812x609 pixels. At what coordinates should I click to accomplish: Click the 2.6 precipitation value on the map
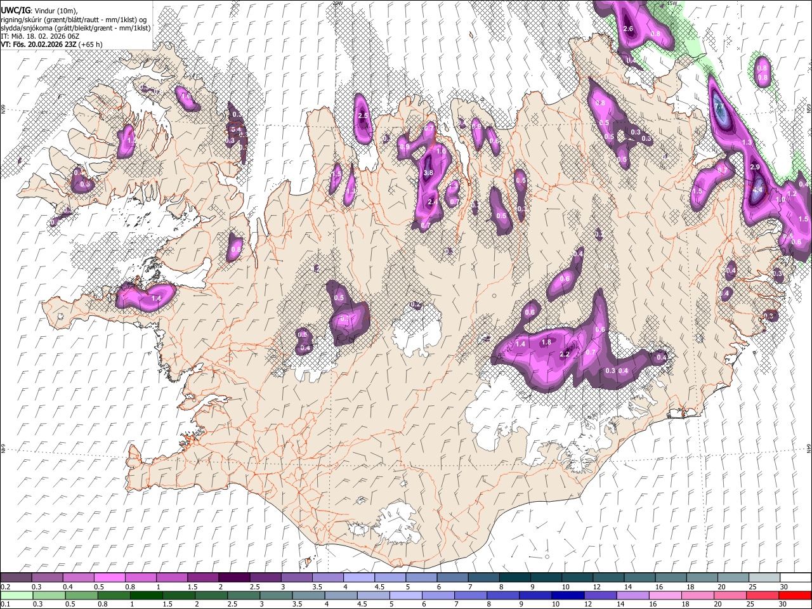(629, 29)
